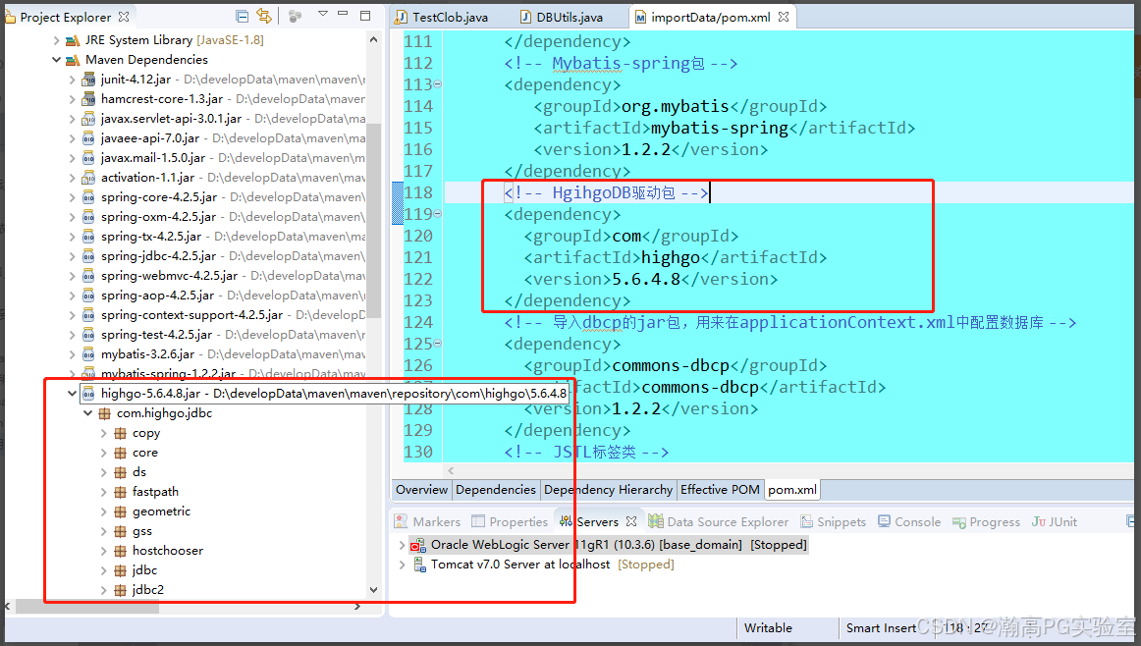This screenshot has height=646, width=1141.
Task: Expand junit-4.12.jar entry
Action: [72, 80]
